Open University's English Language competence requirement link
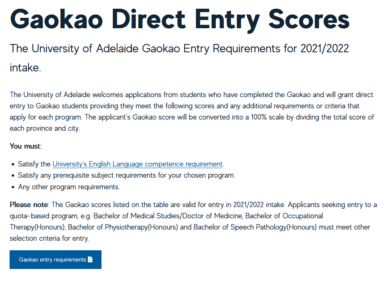This screenshot has width=386, height=281. 137,164
